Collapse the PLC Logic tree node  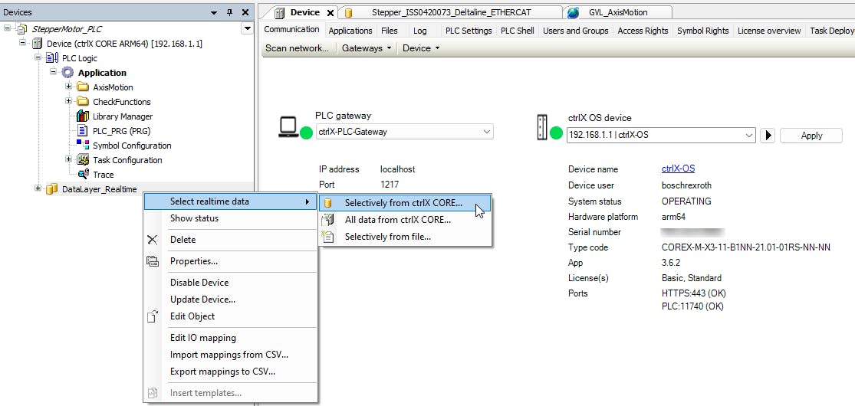coord(38,57)
